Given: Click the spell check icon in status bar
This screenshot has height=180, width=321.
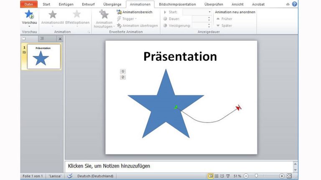Looking at the screenshot, I should tap(70, 176).
